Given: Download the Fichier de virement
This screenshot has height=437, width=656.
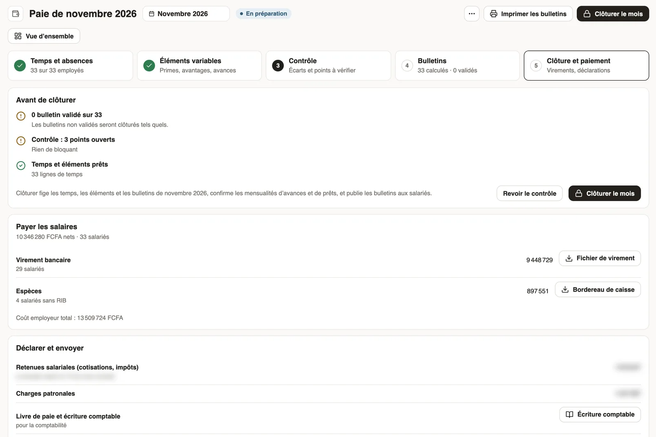Looking at the screenshot, I should 600,258.
